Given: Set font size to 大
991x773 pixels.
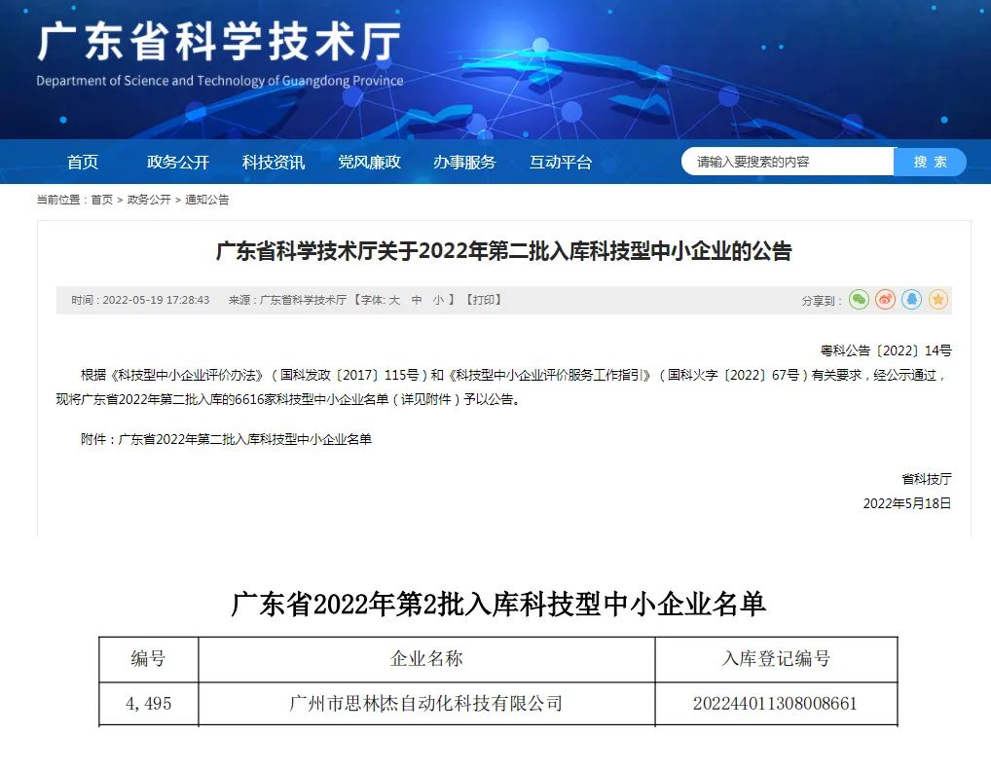Looking at the screenshot, I should 394,300.
